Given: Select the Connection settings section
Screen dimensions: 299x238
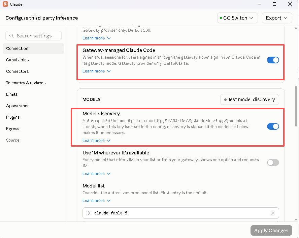Looking at the screenshot, I should [33, 49].
